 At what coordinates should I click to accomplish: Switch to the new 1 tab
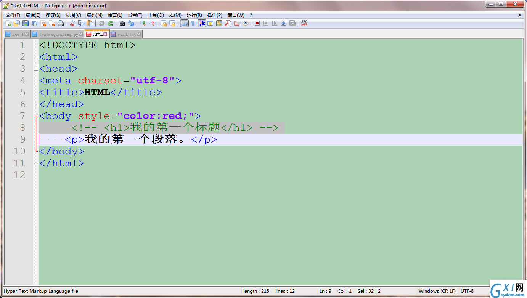pyautogui.click(x=17, y=34)
